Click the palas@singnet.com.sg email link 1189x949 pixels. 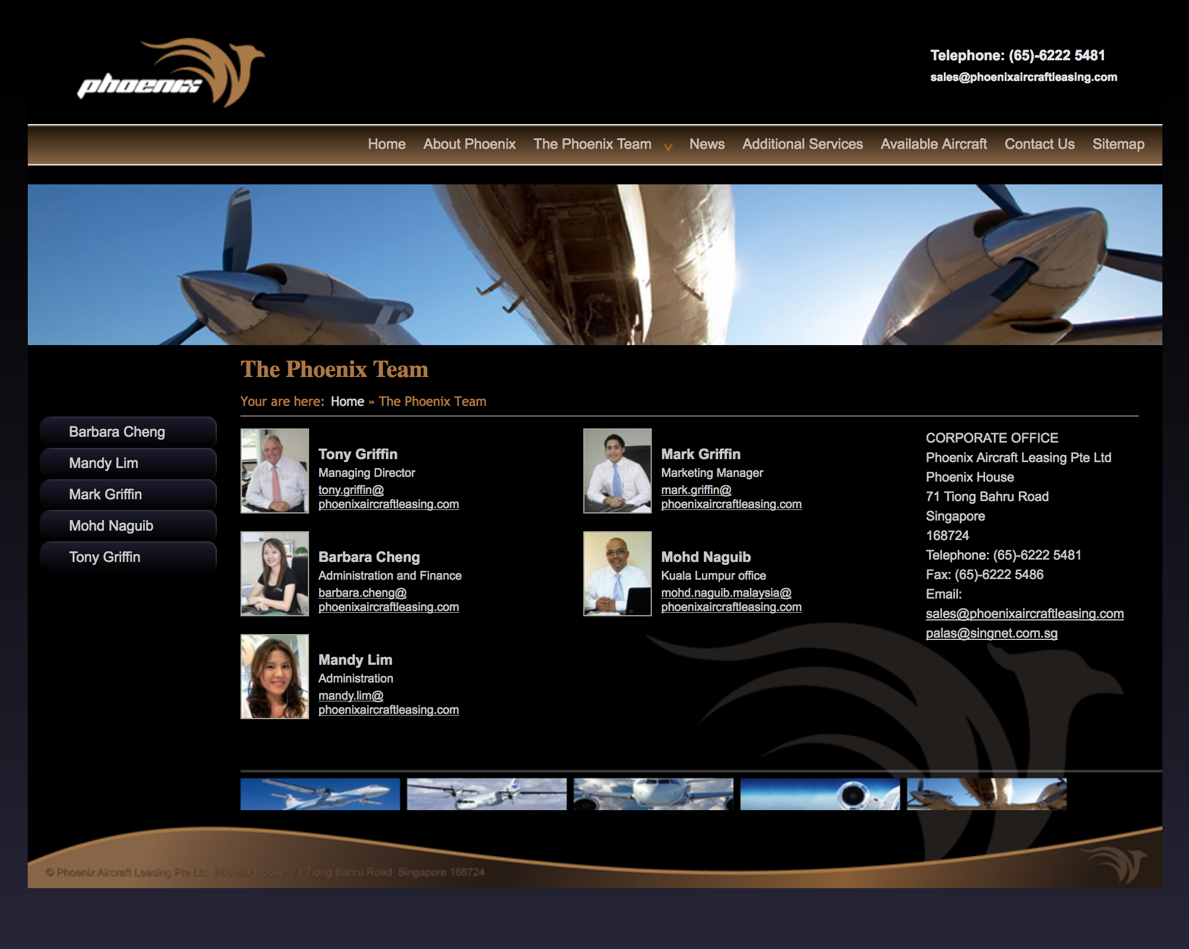pyautogui.click(x=991, y=633)
